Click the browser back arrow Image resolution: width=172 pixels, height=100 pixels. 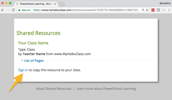[3, 10]
